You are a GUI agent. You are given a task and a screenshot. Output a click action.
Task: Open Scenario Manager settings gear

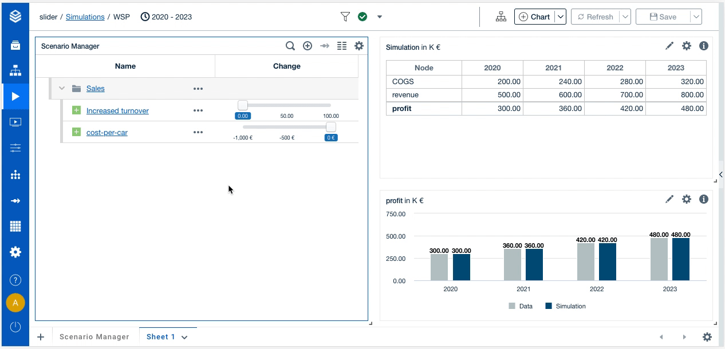[x=359, y=46]
